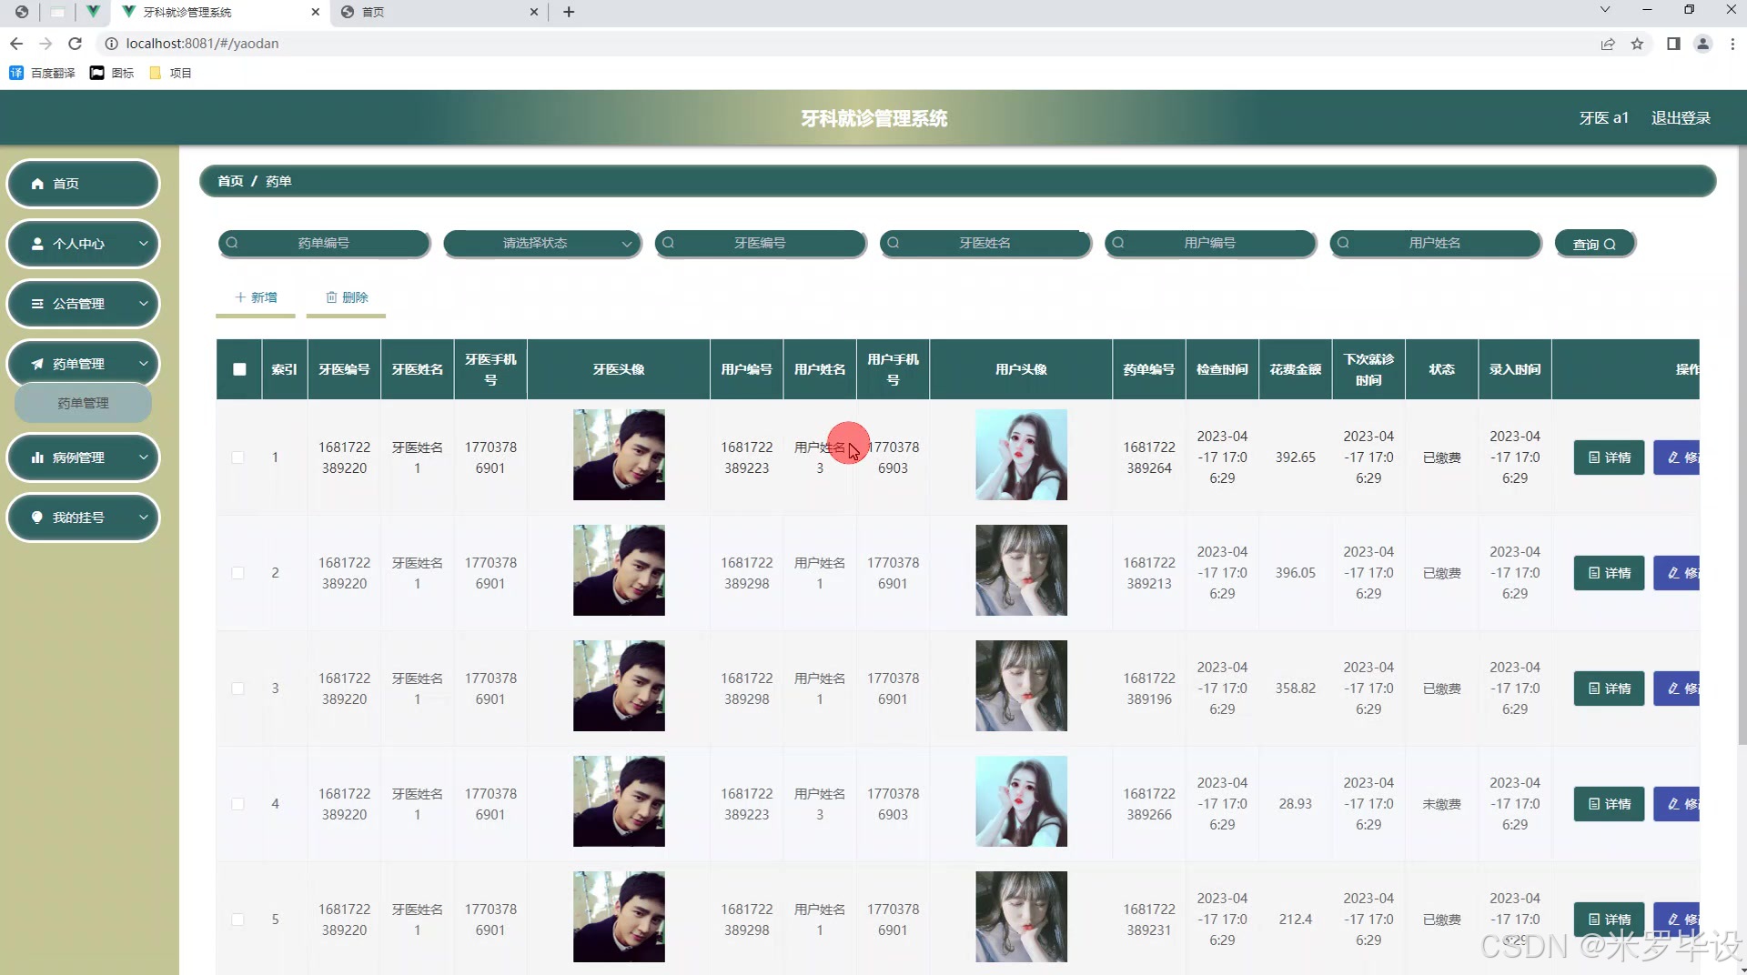The height and width of the screenshot is (975, 1747).
Task: Click amount 392.65 in row 1
Action: click(x=1295, y=457)
